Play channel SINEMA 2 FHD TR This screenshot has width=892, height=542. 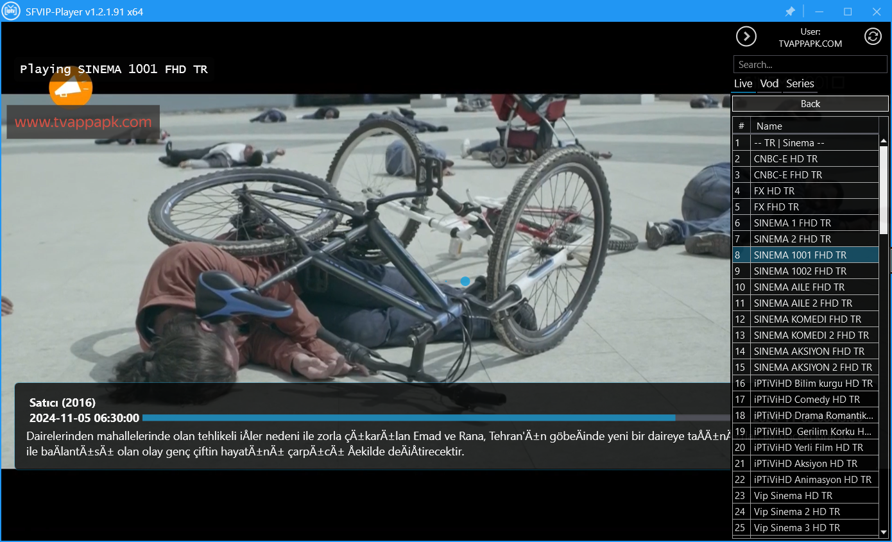tap(805, 239)
